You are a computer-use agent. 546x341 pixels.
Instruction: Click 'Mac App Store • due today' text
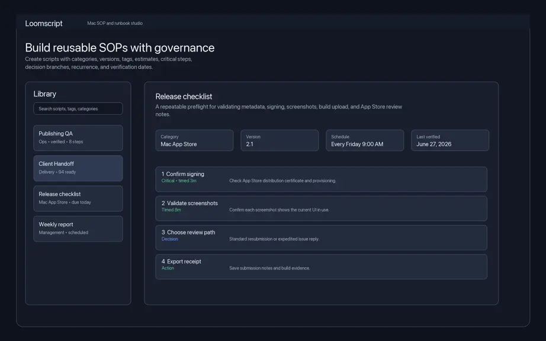coord(65,202)
